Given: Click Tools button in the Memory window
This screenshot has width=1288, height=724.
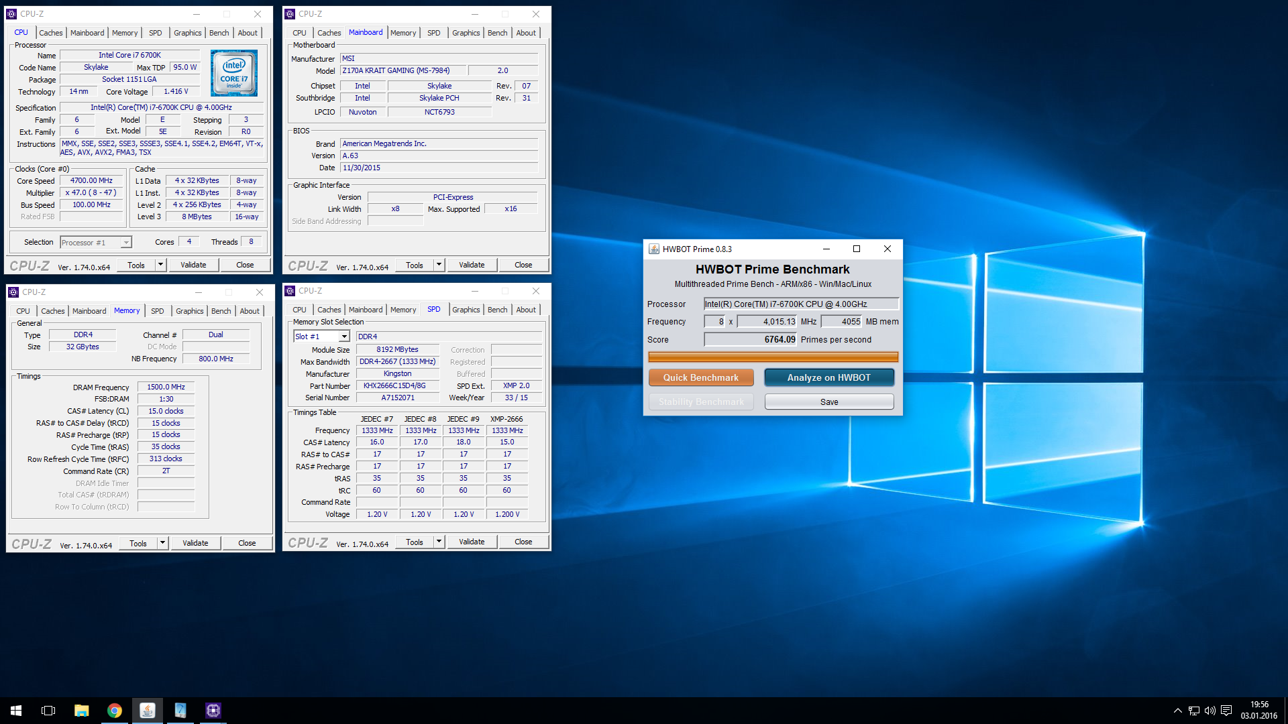Looking at the screenshot, I should (138, 543).
